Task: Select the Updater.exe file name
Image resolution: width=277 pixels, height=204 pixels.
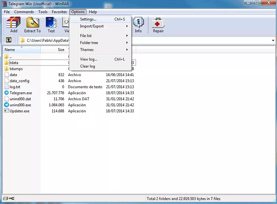Action: pos(19,111)
